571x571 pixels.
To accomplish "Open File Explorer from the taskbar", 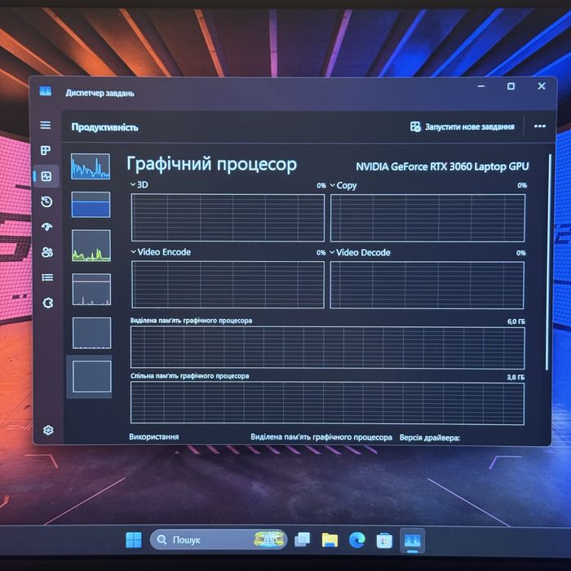I will (330, 540).
